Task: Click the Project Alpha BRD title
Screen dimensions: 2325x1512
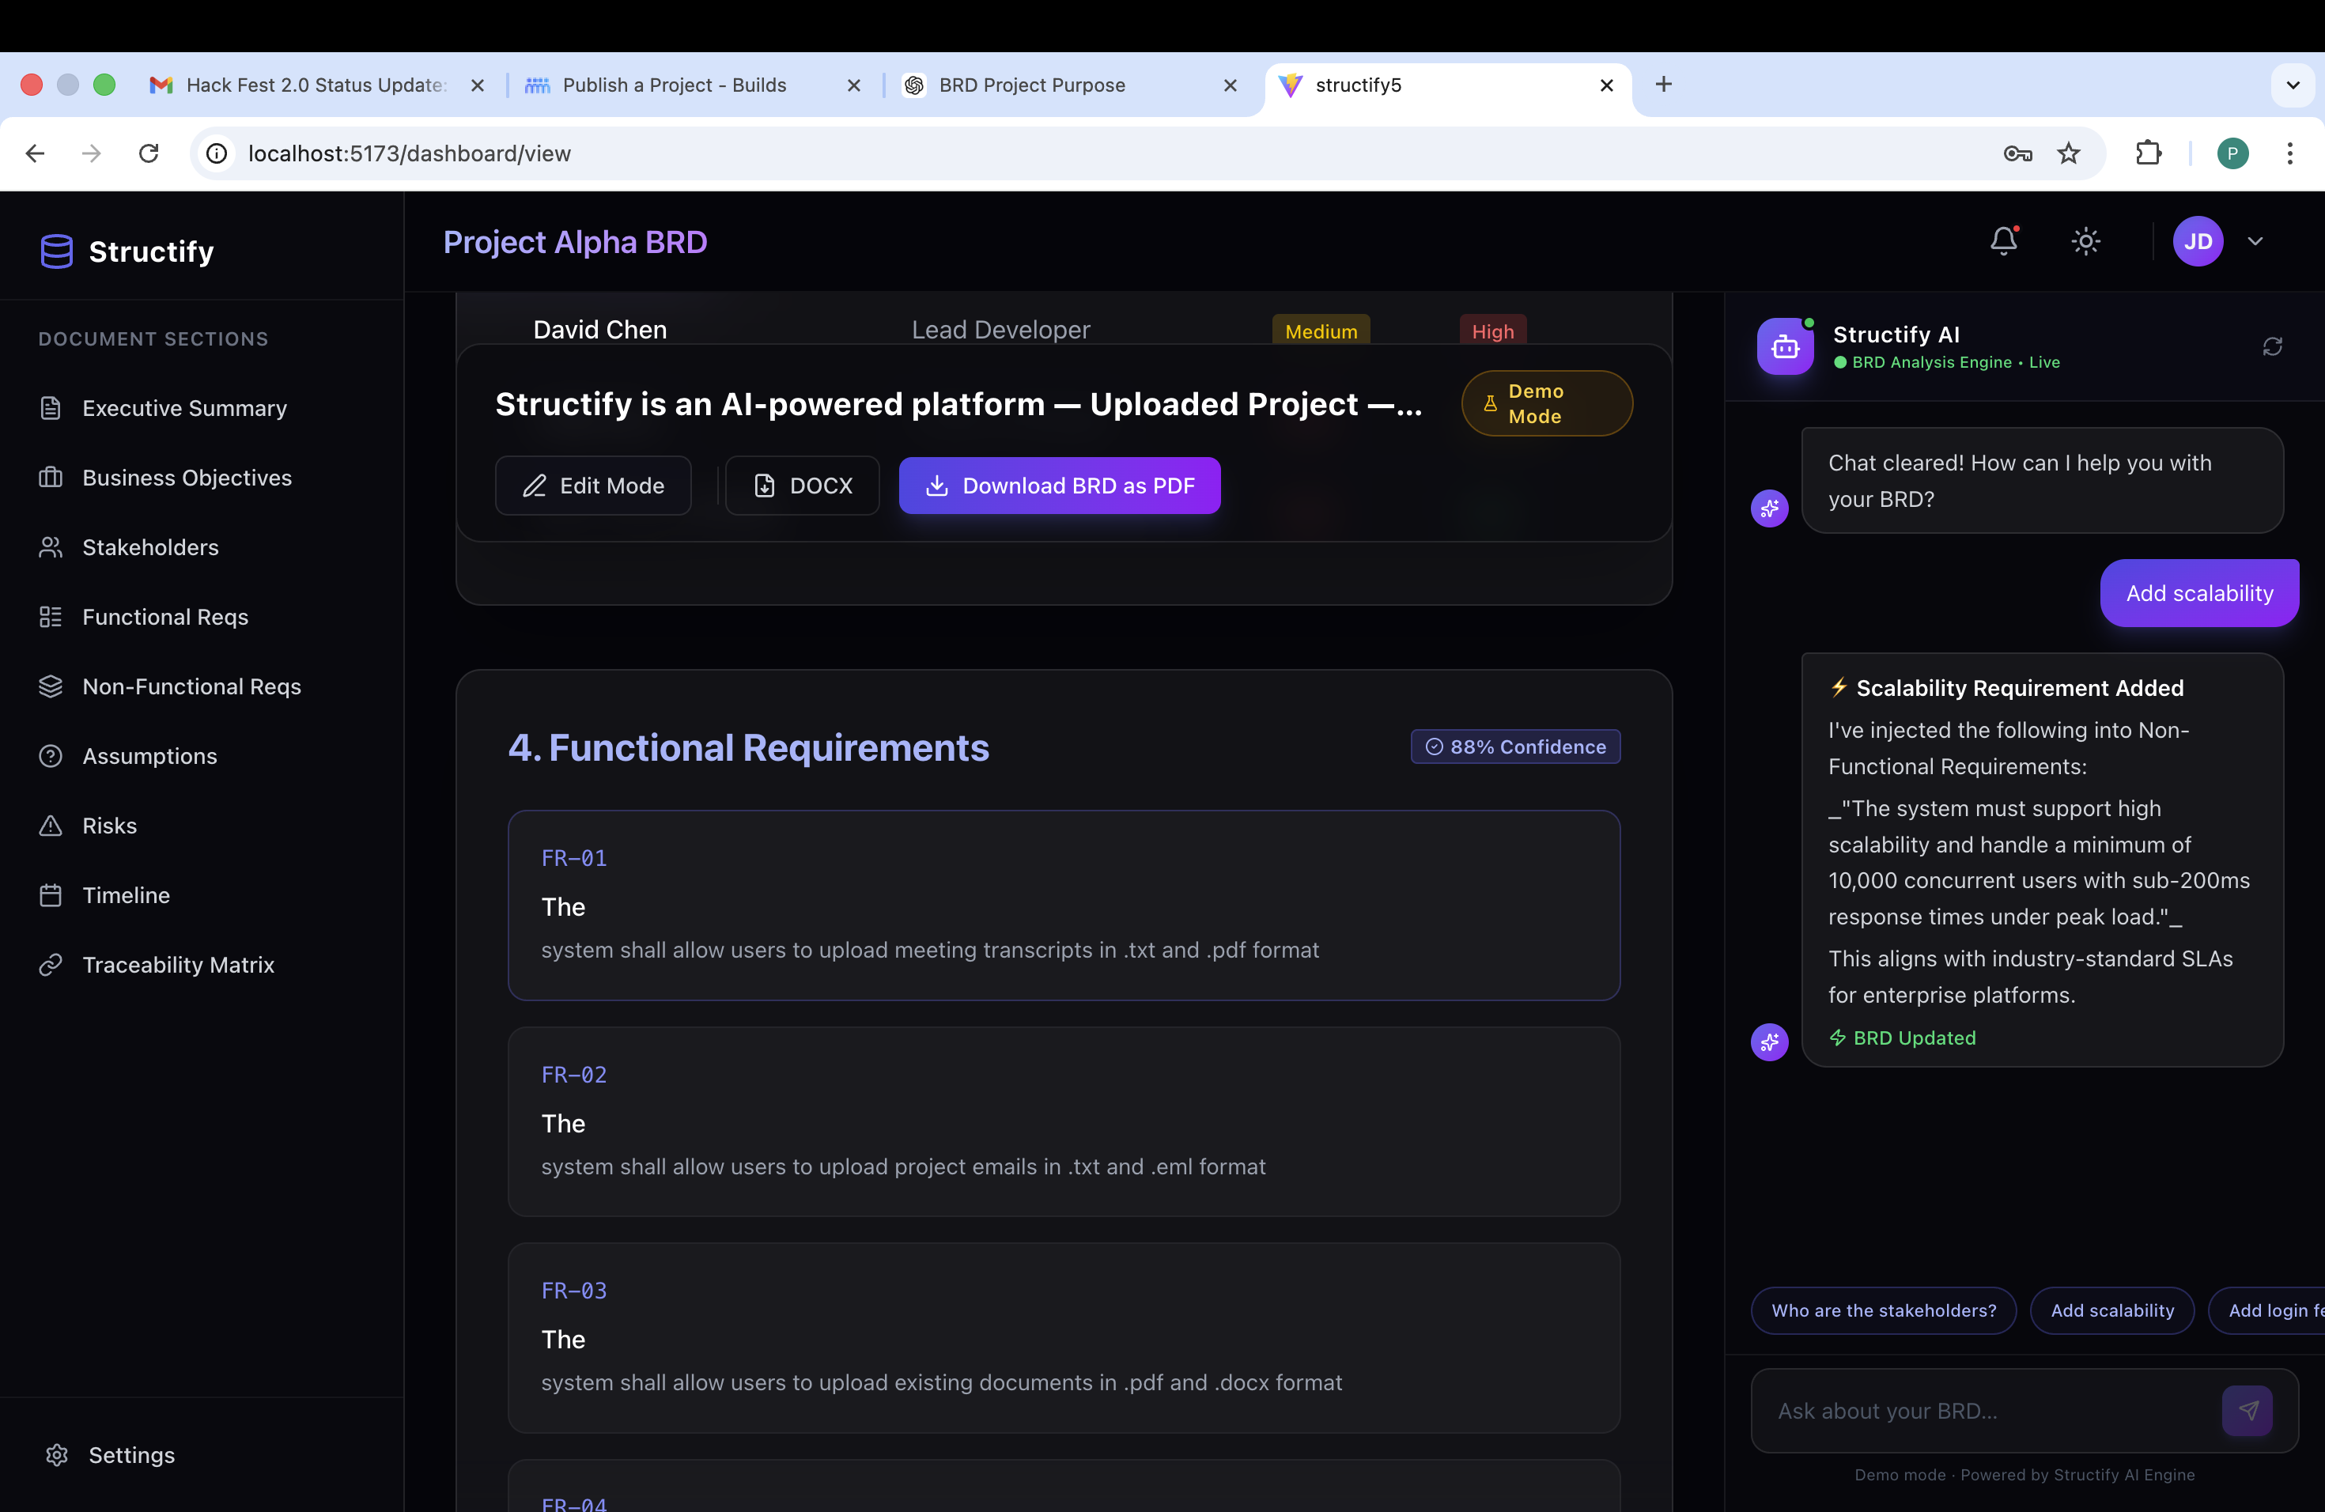Action: [x=576, y=241]
